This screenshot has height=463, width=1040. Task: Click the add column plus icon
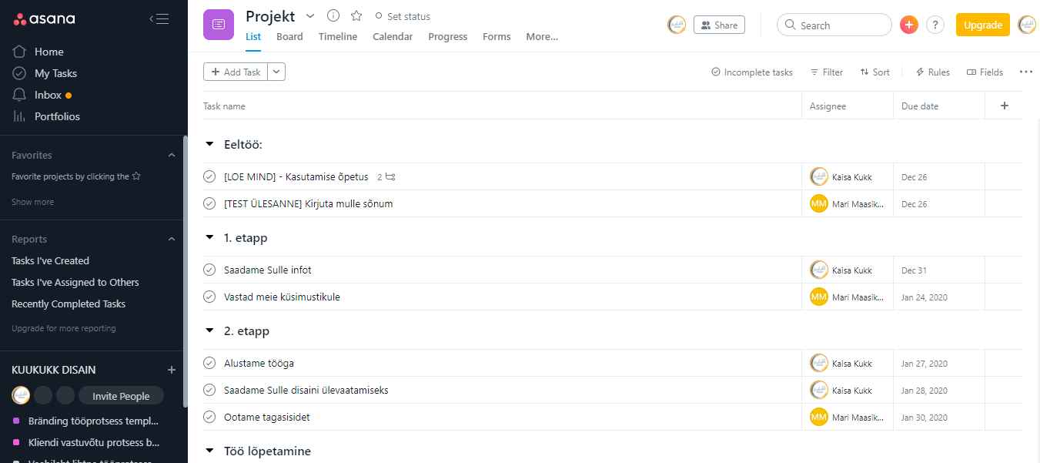(x=1004, y=106)
